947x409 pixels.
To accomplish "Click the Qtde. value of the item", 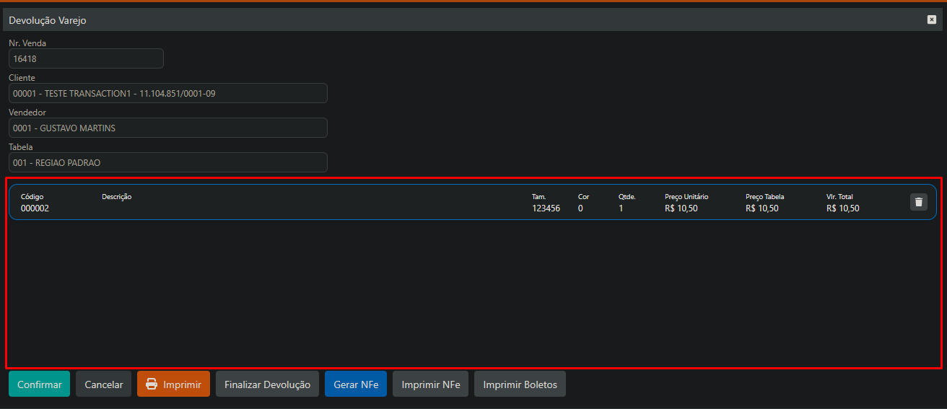I will click(621, 208).
